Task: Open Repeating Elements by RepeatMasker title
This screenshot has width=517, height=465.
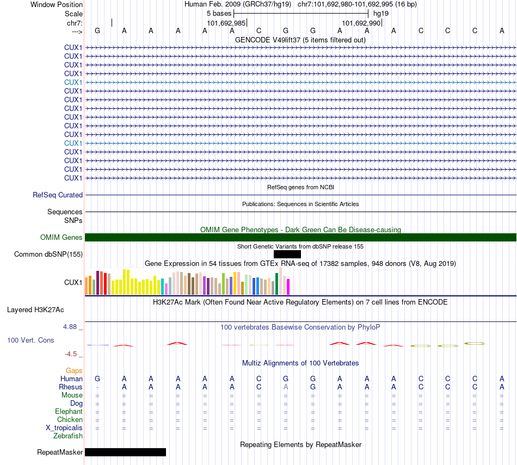Action: click(301, 444)
